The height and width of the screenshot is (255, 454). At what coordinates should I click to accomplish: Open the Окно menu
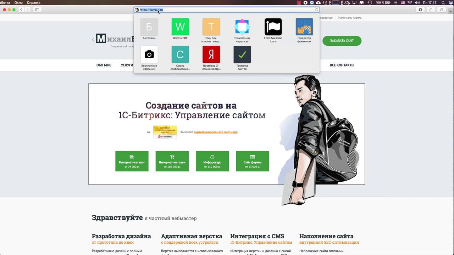tap(18, 2)
